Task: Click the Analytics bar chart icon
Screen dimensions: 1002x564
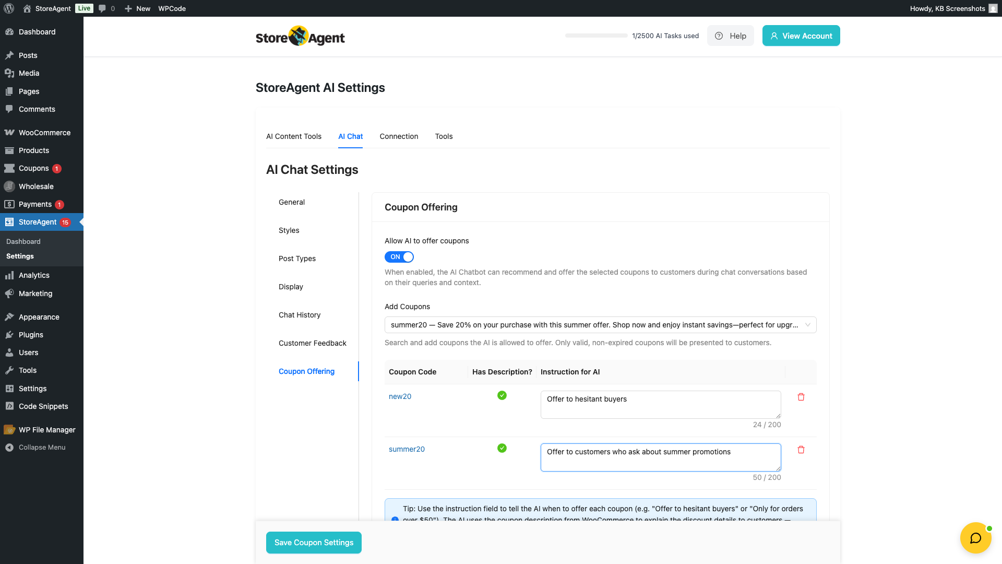Action: [x=9, y=275]
